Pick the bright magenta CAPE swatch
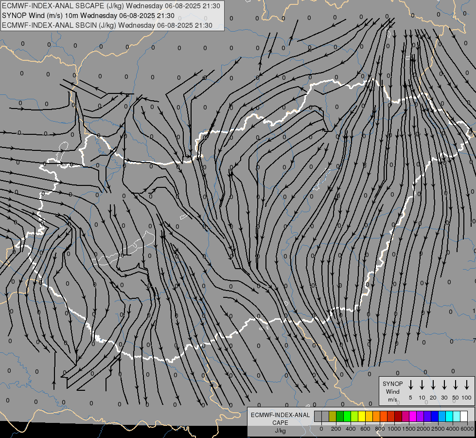This screenshot has width=476, height=438. [413, 416]
